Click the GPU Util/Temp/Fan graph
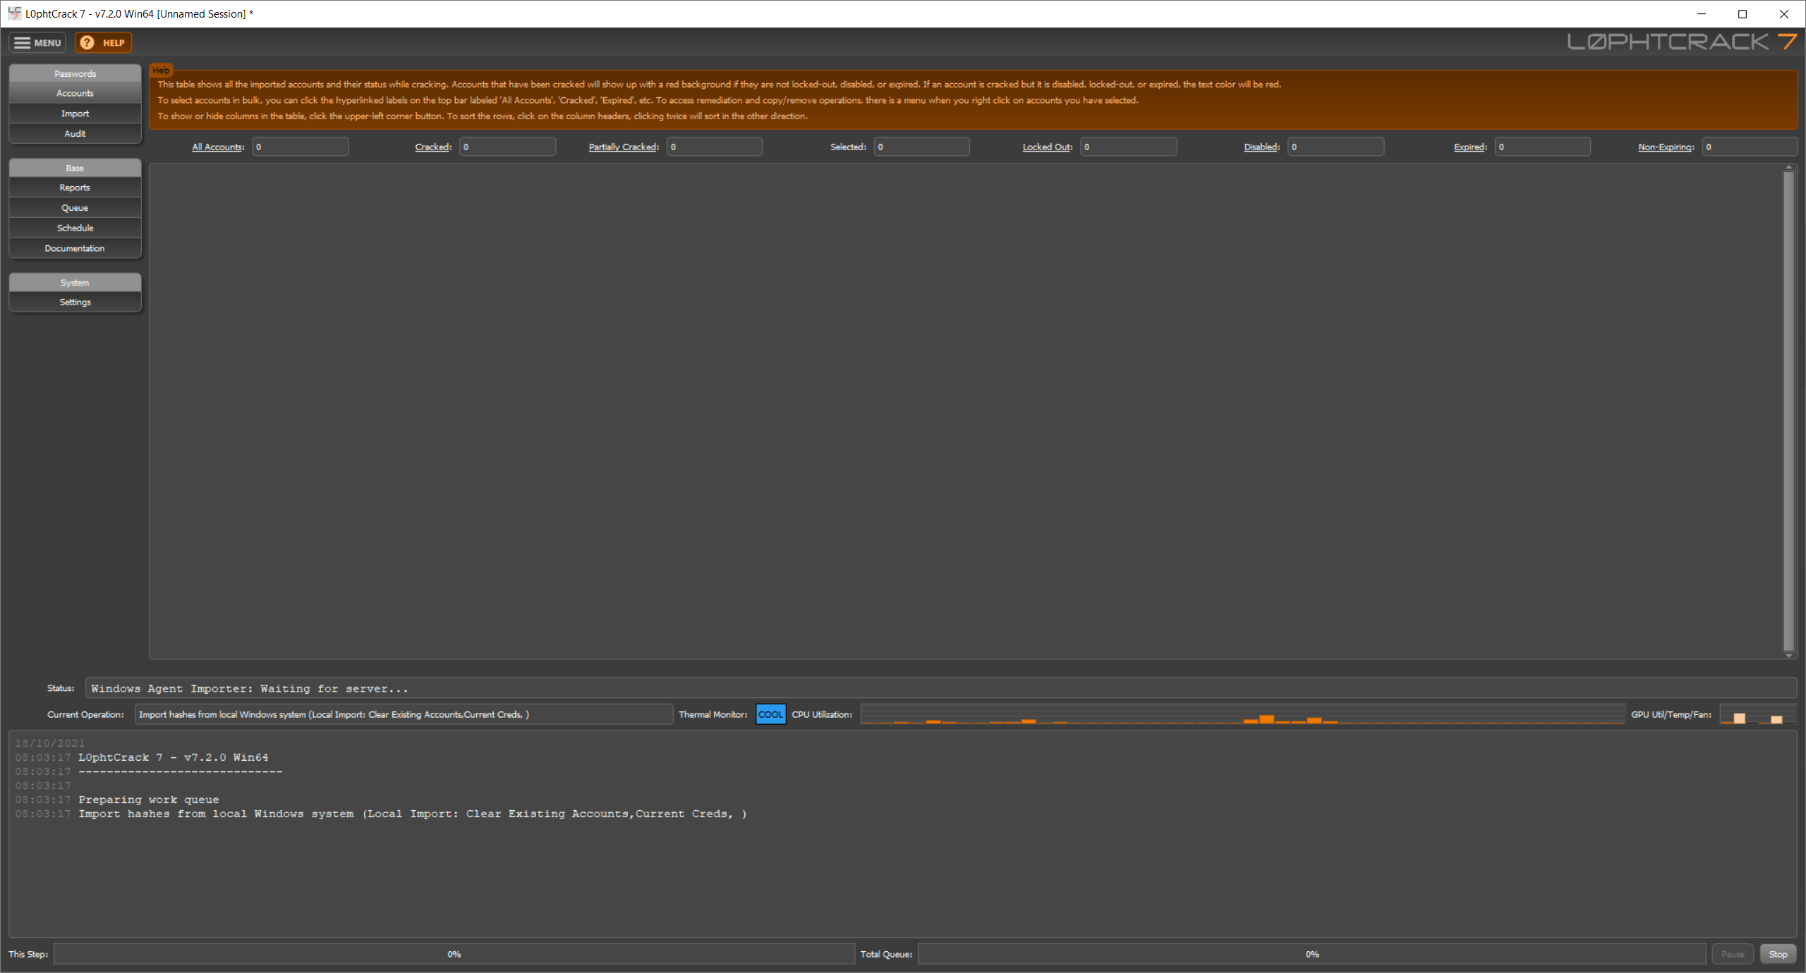Screen dimensions: 1806x973 (1758, 714)
